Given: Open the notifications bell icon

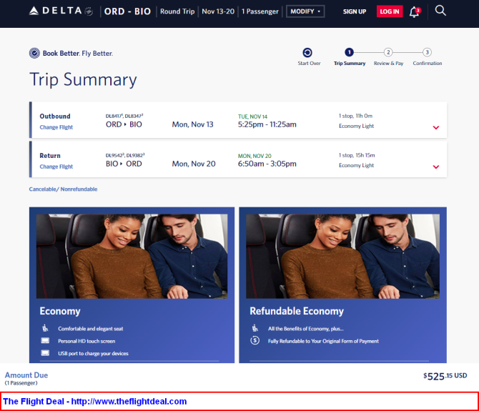Looking at the screenshot, I should click(414, 11).
